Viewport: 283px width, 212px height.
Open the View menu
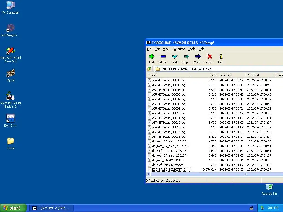(166, 49)
